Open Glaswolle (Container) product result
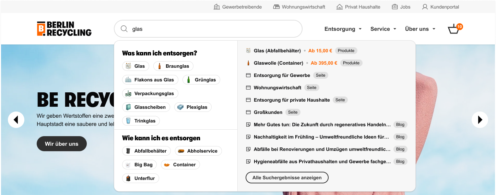The width and height of the screenshot is (496, 195). [x=278, y=63]
